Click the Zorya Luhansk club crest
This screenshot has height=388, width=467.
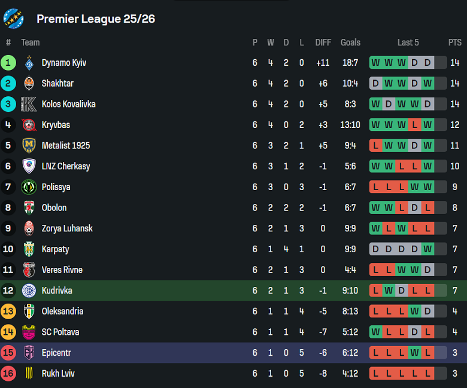coord(29,228)
